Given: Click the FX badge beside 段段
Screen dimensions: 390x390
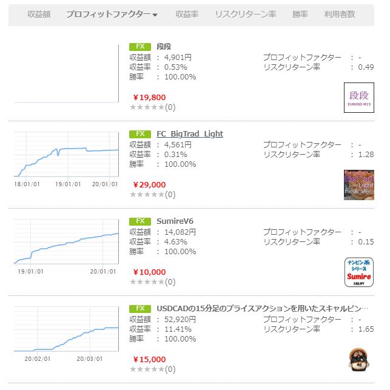Looking at the screenshot, I should pos(140,47).
